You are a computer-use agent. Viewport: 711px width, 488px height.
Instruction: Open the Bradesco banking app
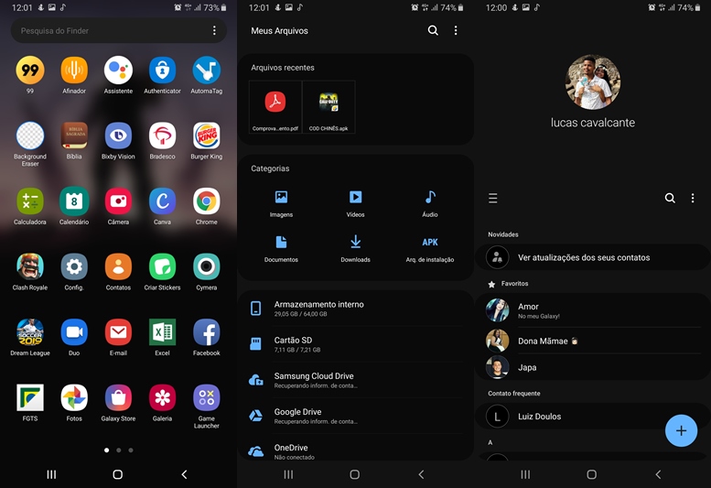pos(162,136)
